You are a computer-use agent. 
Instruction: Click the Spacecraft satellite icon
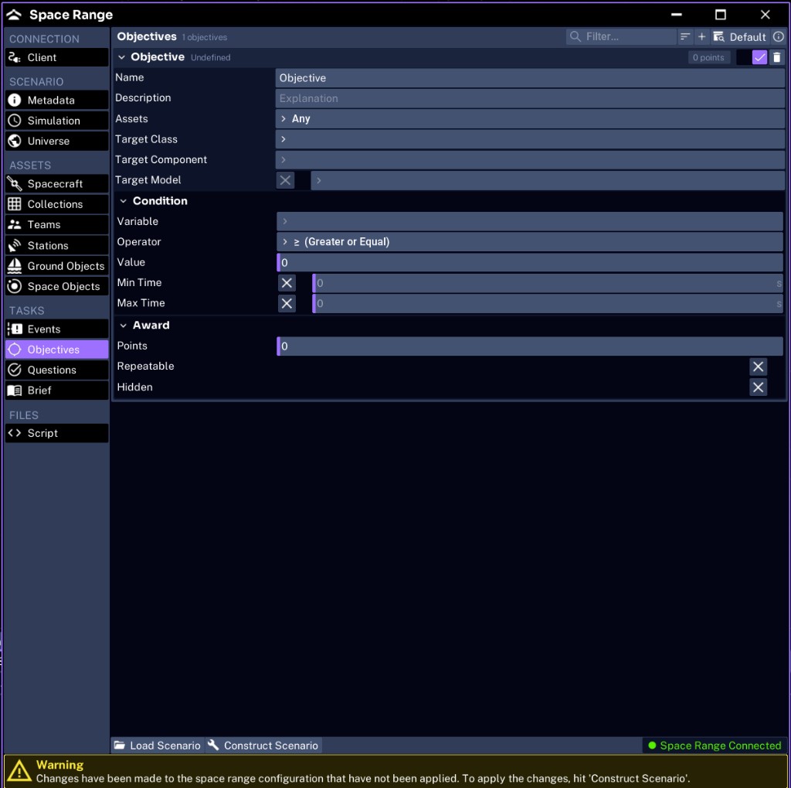(x=15, y=184)
